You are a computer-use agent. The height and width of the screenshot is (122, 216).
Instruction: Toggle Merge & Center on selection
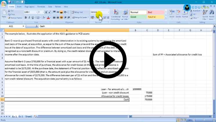(80, 17)
